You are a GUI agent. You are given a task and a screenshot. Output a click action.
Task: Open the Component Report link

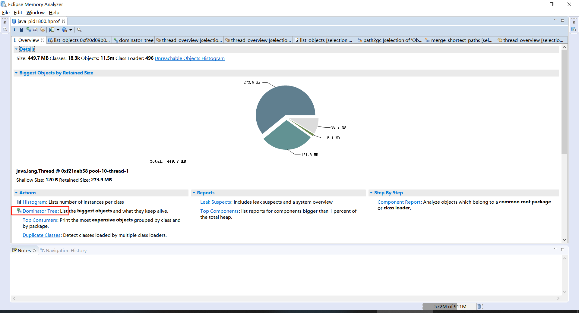[x=399, y=202]
